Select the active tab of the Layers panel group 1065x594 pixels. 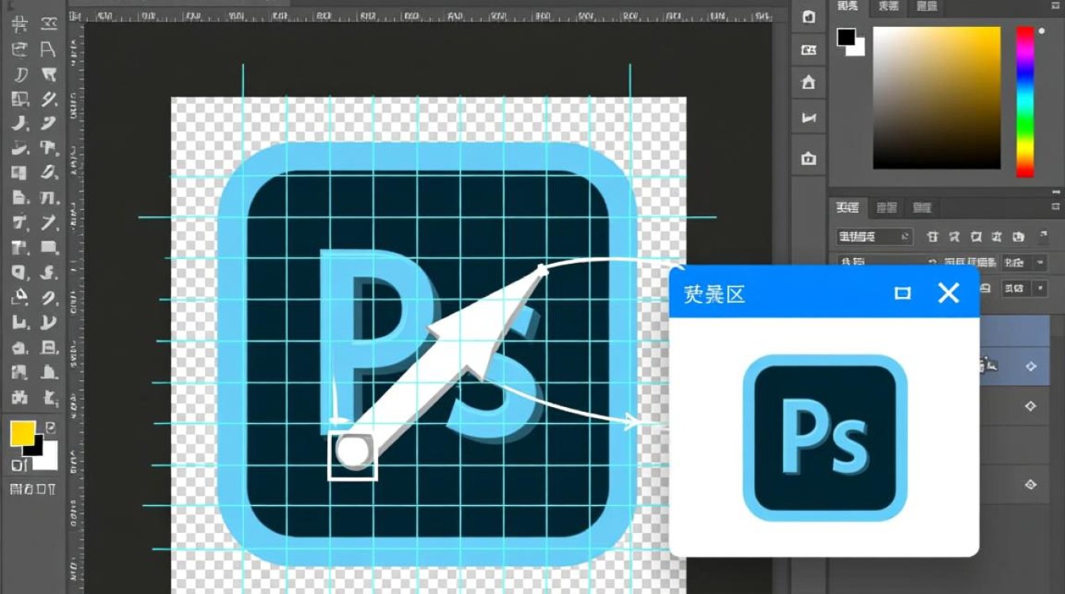(x=848, y=208)
